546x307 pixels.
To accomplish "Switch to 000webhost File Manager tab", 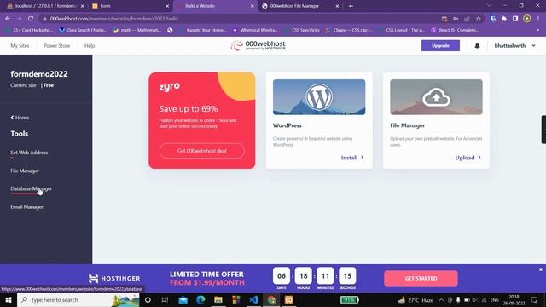I will (x=299, y=6).
